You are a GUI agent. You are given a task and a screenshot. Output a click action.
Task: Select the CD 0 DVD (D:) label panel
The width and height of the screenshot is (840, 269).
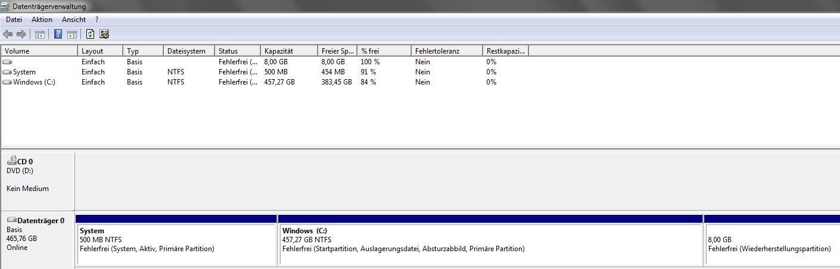point(38,181)
